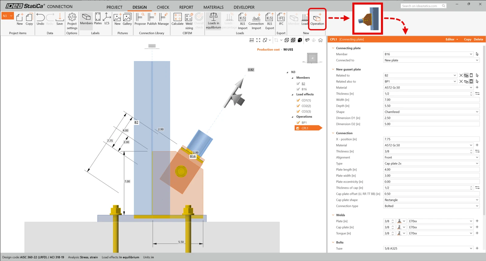Click the Loads in equilibrium icon
Image resolution: width=486 pixels, height=261 pixels.
[x=214, y=21]
